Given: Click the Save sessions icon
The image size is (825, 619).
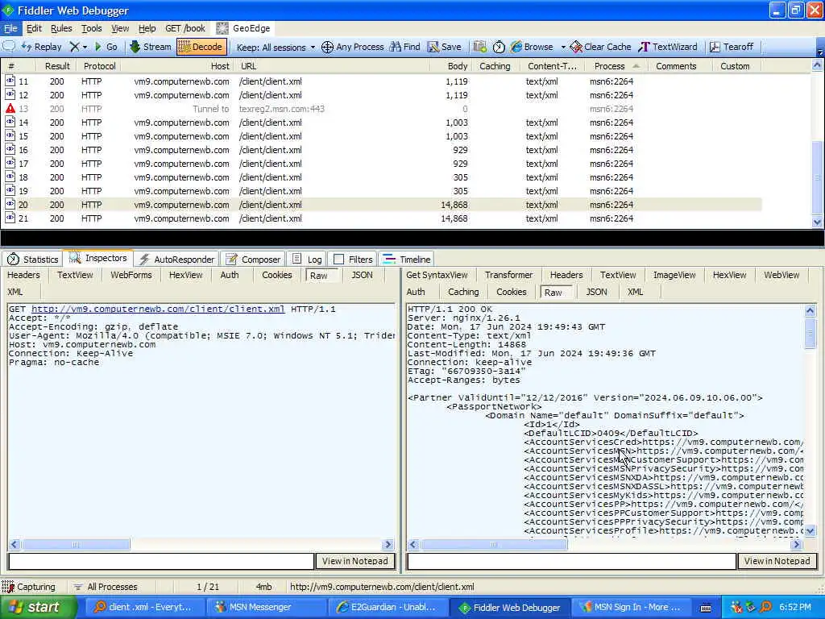Looking at the screenshot, I should pos(433,47).
